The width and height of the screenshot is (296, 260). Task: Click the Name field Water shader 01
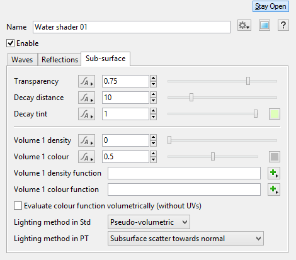pyautogui.click(x=132, y=27)
